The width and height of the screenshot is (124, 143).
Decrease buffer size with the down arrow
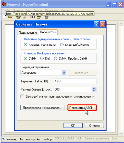click(x=94, y=90)
